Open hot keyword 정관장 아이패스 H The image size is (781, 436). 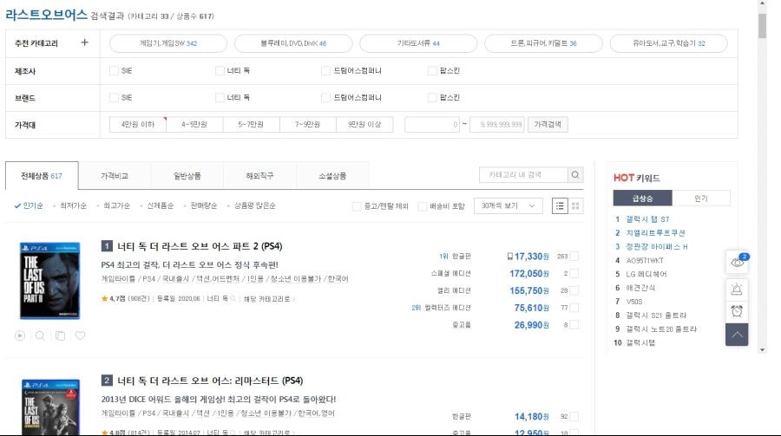[657, 246]
